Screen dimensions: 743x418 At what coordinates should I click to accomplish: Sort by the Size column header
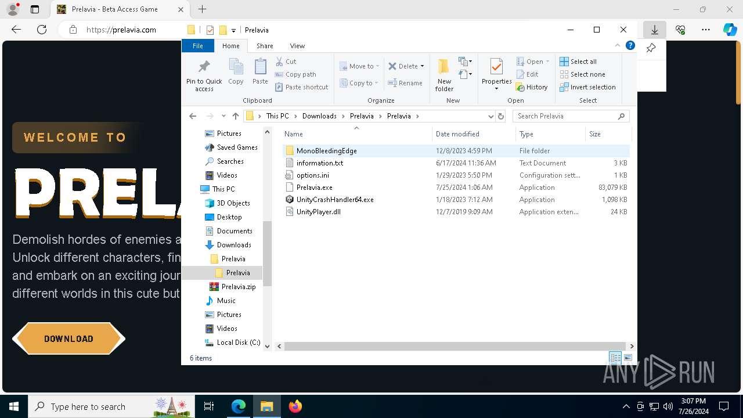tap(607, 134)
